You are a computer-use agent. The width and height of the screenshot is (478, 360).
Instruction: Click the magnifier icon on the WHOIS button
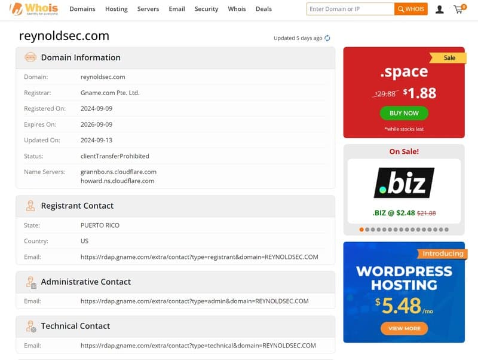tap(400, 8)
